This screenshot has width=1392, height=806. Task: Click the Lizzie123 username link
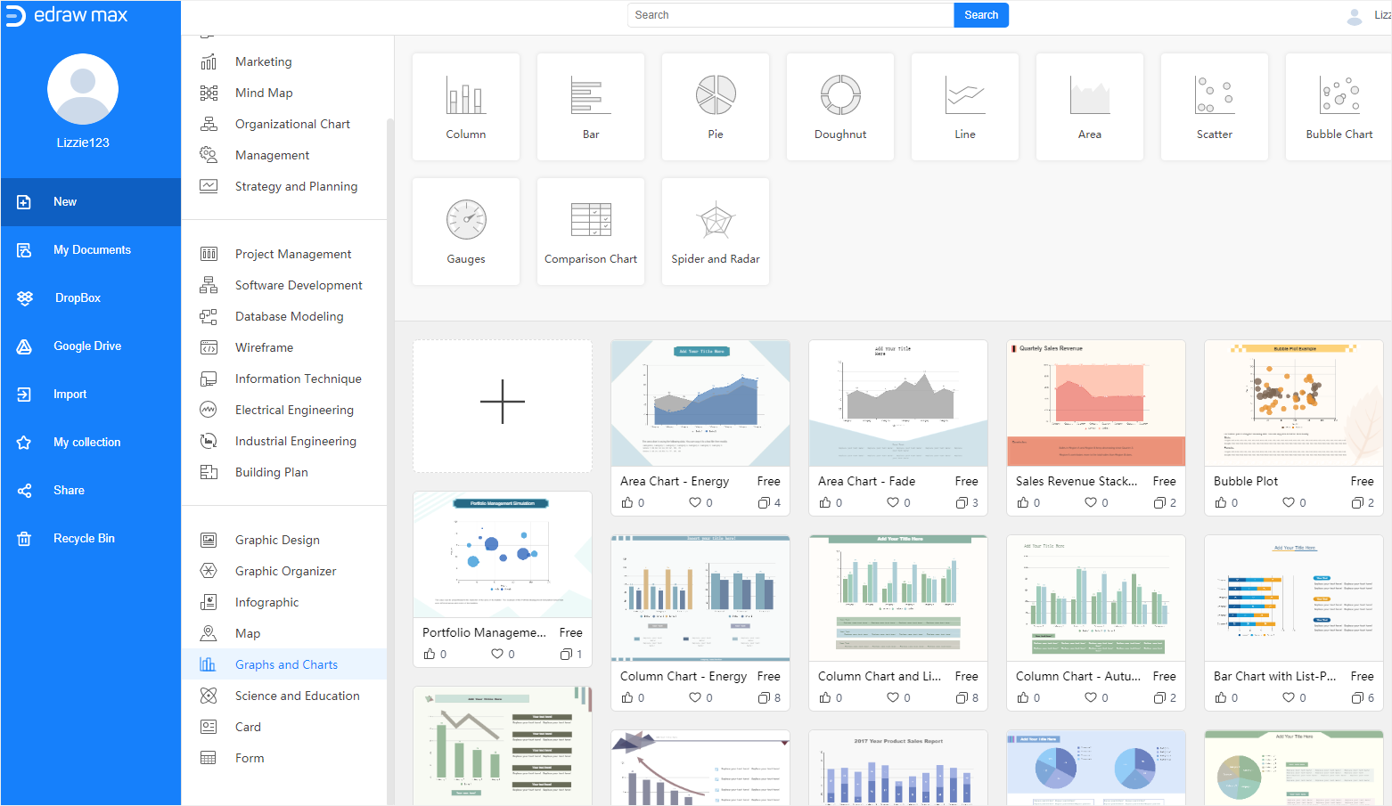(x=83, y=142)
